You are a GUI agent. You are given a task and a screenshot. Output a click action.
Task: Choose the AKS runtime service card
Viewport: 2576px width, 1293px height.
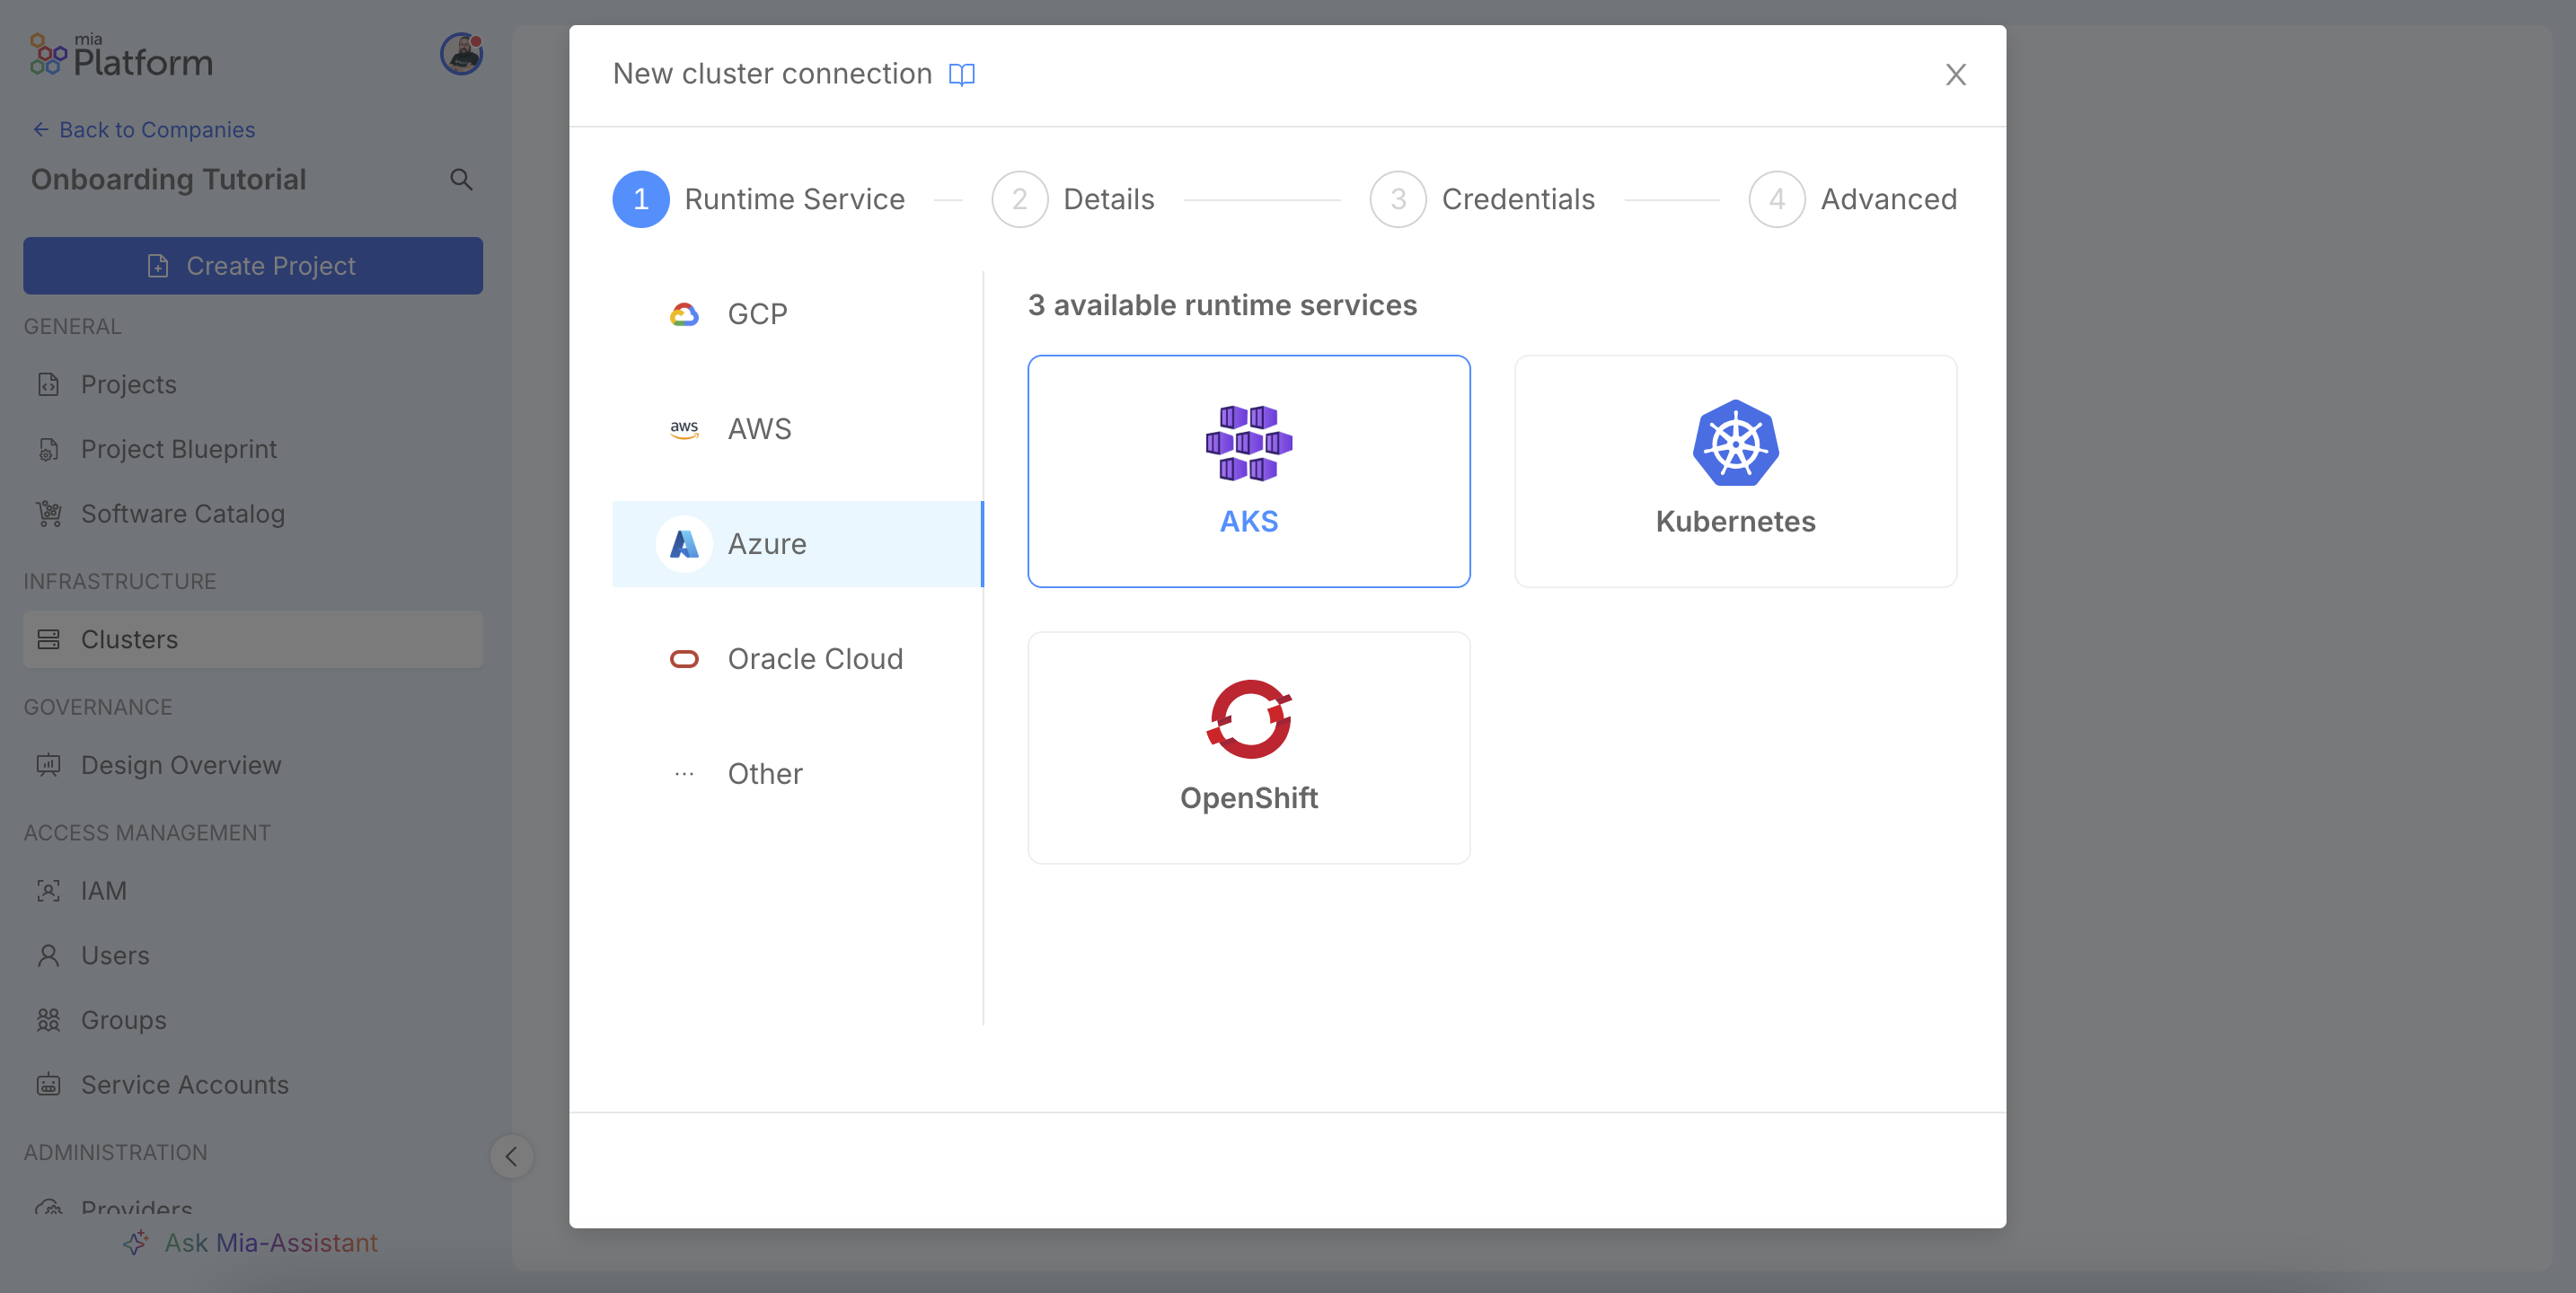tap(1248, 471)
